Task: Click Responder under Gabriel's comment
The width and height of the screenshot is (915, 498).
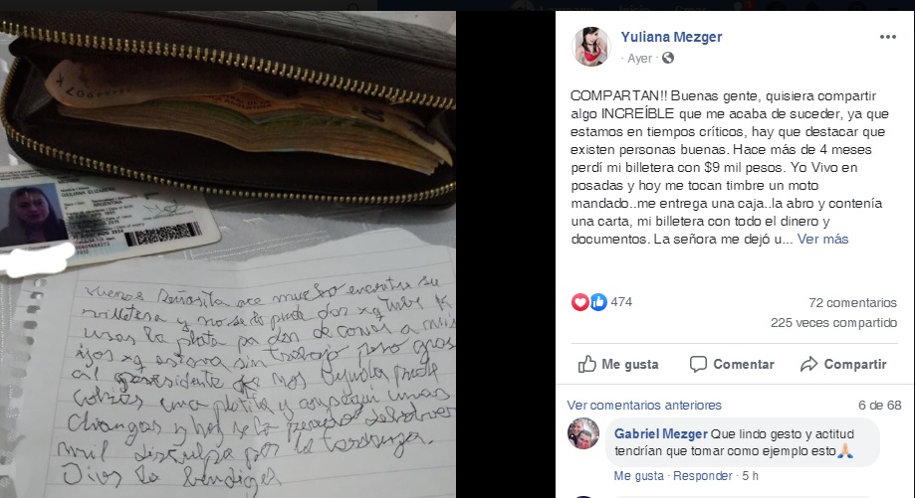Action: [x=703, y=476]
